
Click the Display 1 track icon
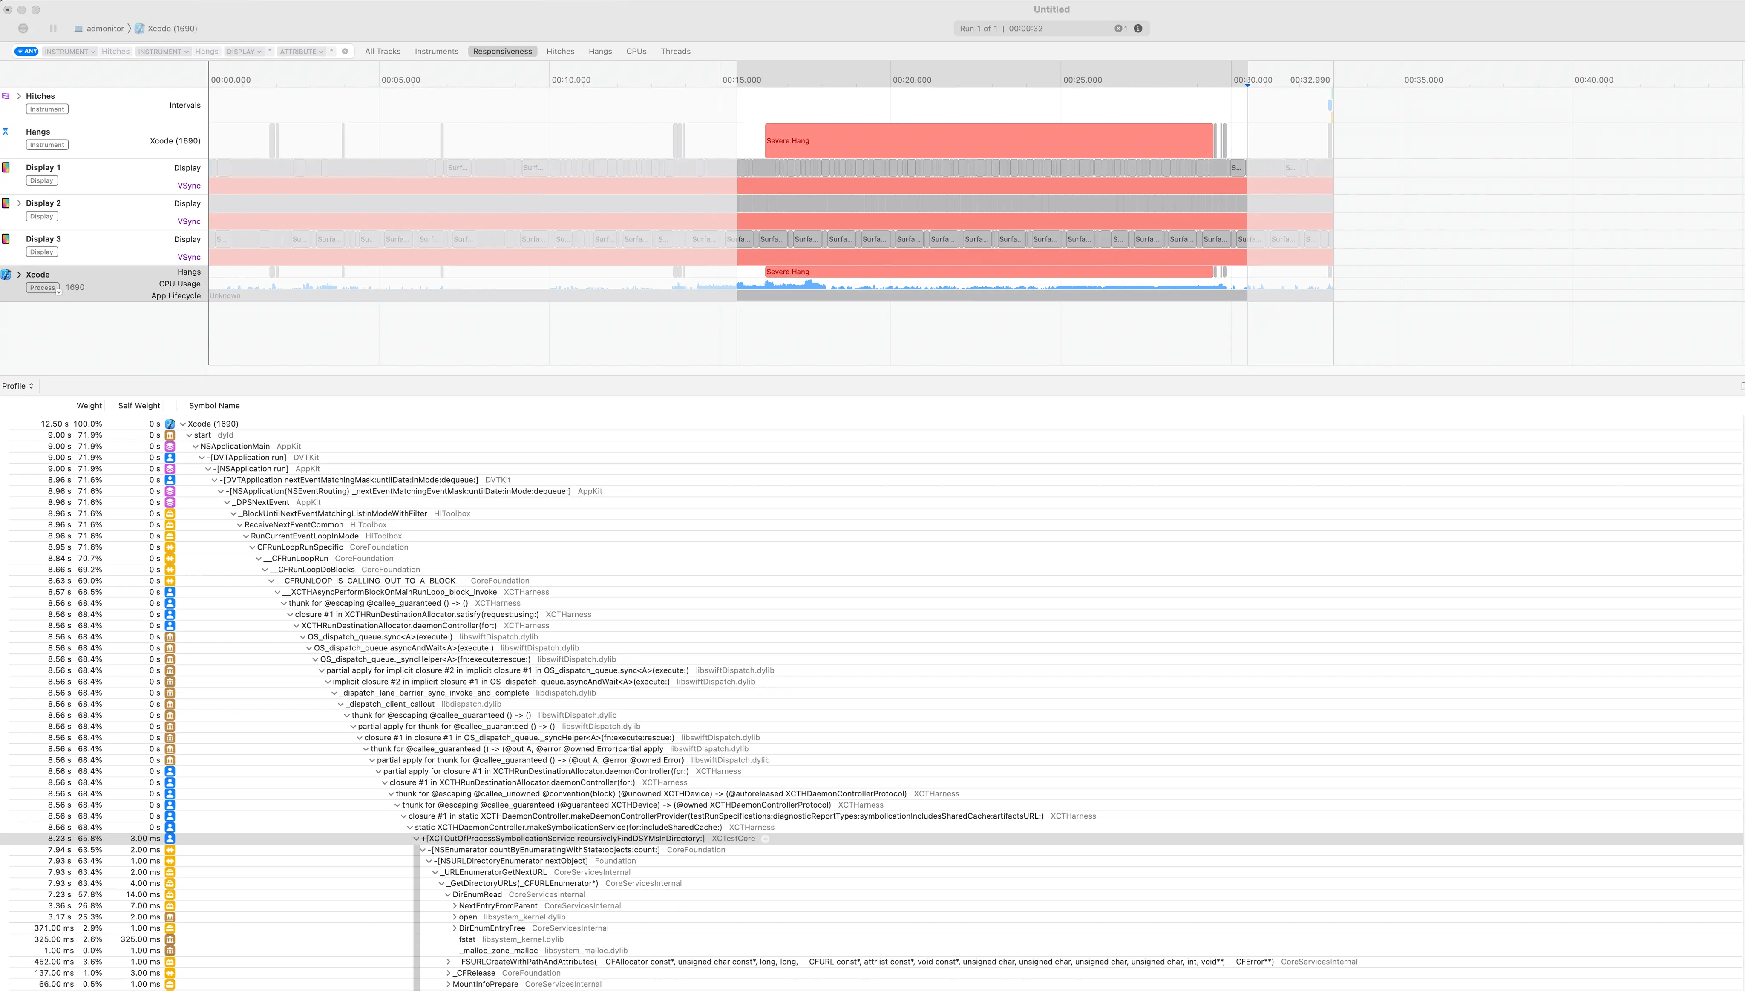tap(6, 167)
